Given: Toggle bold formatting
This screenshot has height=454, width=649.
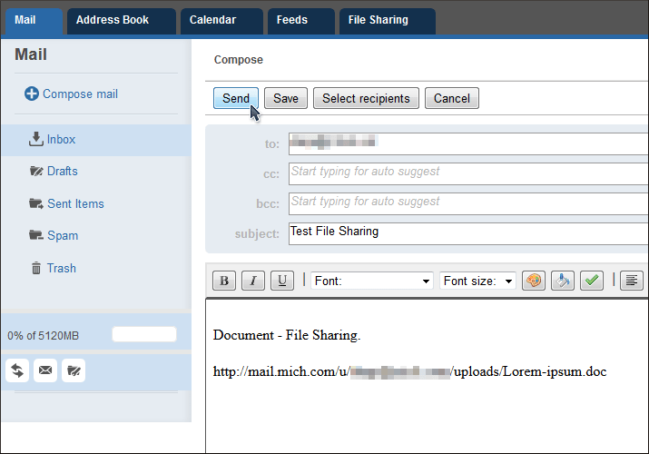Looking at the screenshot, I should 223,281.
